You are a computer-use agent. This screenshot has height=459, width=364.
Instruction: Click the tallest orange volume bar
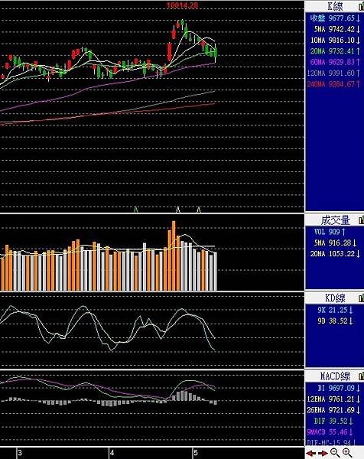click(174, 256)
